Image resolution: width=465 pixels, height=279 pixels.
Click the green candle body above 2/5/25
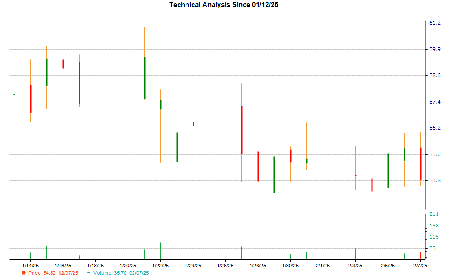click(x=388, y=171)
